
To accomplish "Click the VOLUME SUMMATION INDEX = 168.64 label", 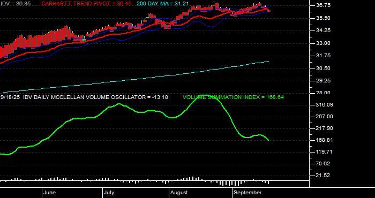I will (x=233, y=97).
